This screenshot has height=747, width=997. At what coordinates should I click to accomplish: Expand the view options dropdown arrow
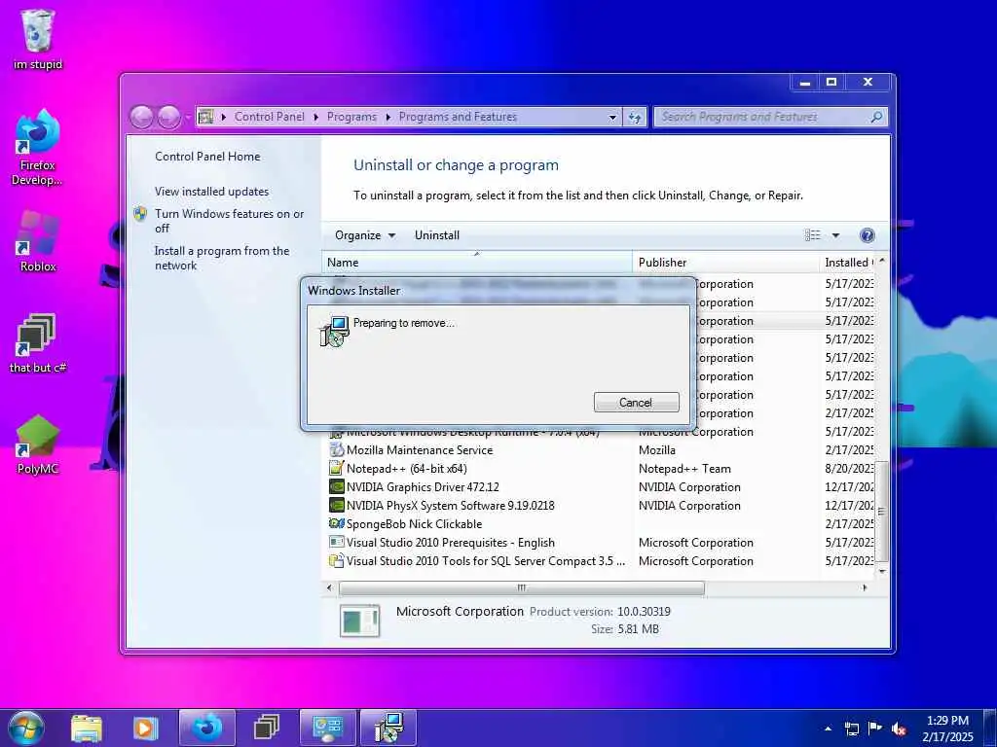coord(835,235)
